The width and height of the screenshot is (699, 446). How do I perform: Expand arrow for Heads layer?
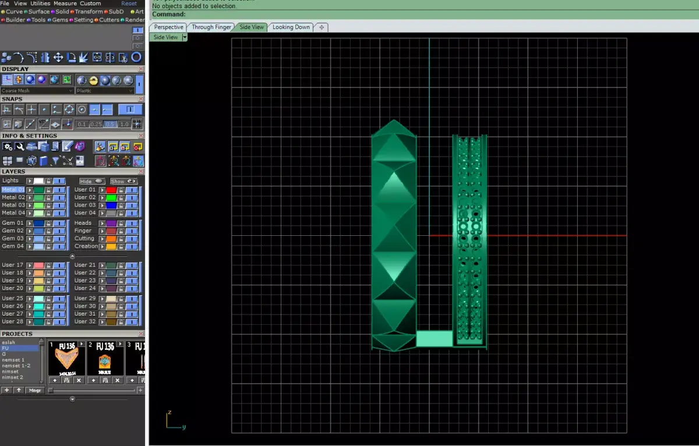(102, 224)
